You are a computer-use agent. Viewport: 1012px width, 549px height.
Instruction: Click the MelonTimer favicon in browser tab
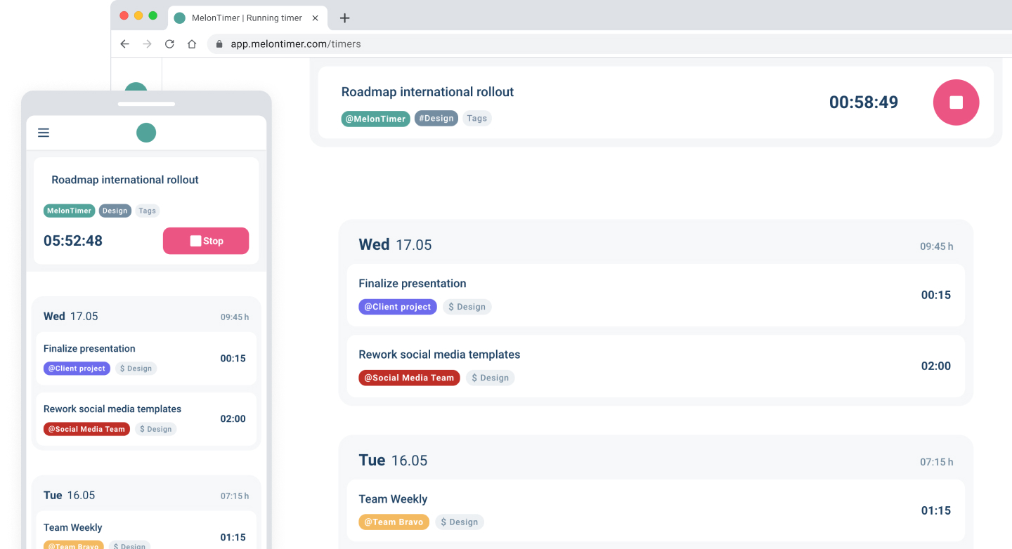tap(180, 18)
